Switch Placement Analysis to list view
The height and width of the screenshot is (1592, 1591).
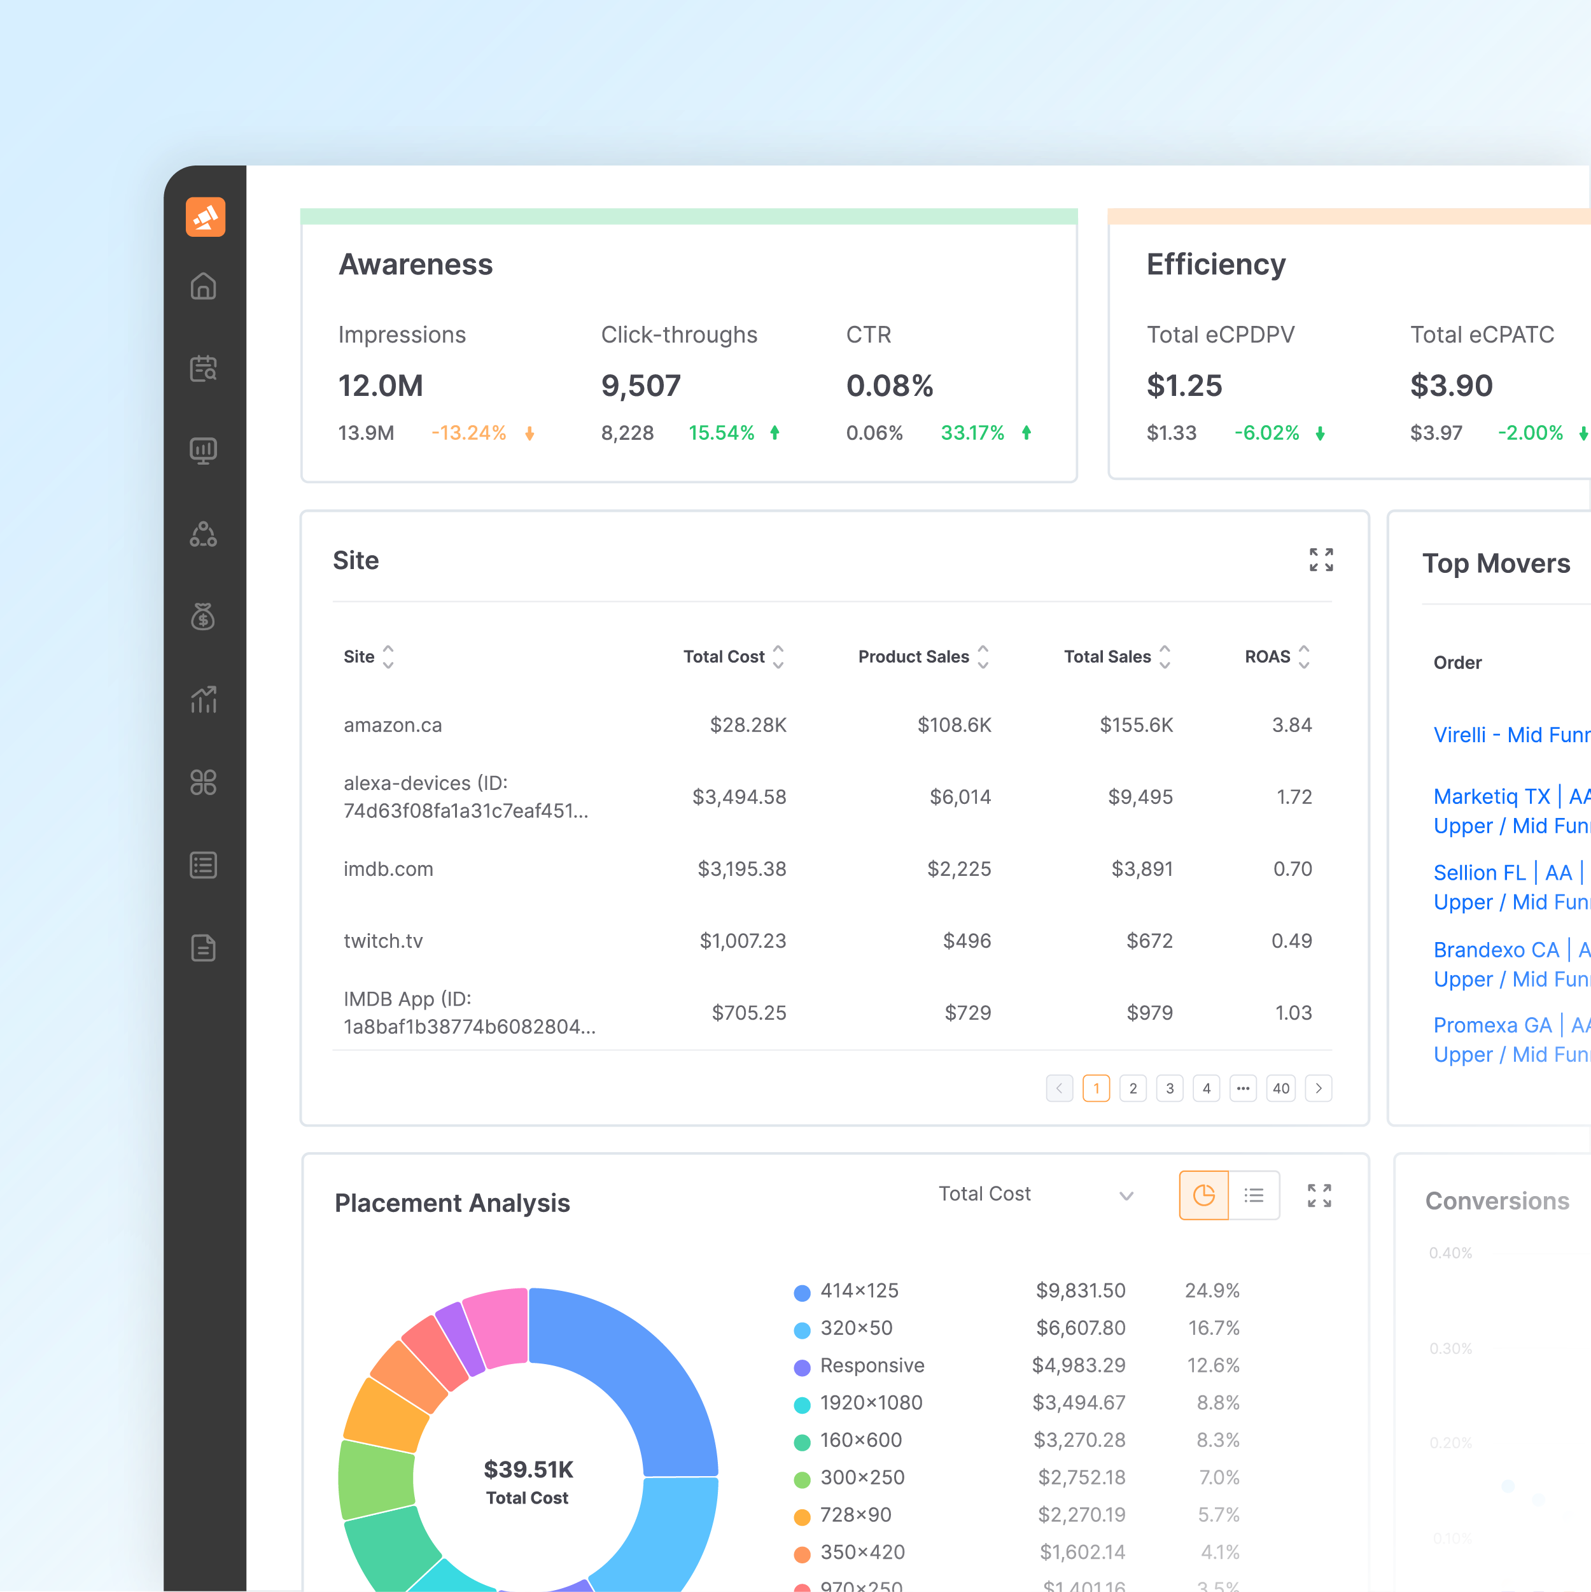(x=1254, y=1195)
